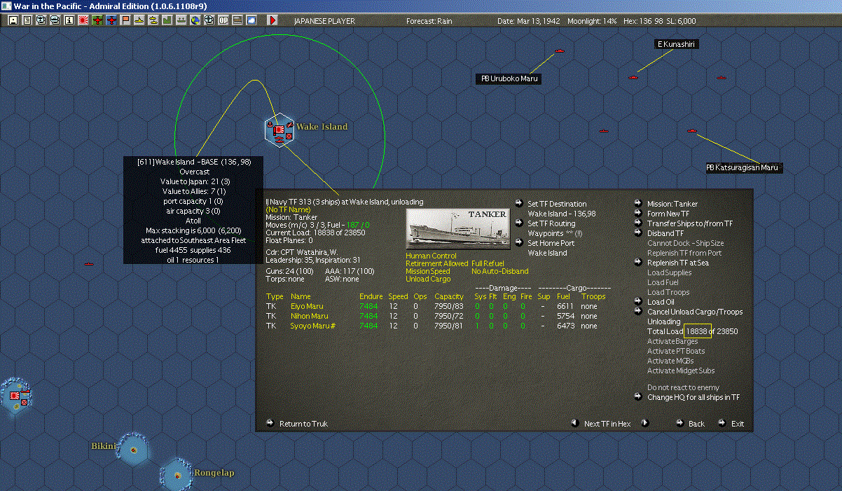The image size is (842, 491).
Task: Click Mission: Tanker option
Action: coord(672,204)
